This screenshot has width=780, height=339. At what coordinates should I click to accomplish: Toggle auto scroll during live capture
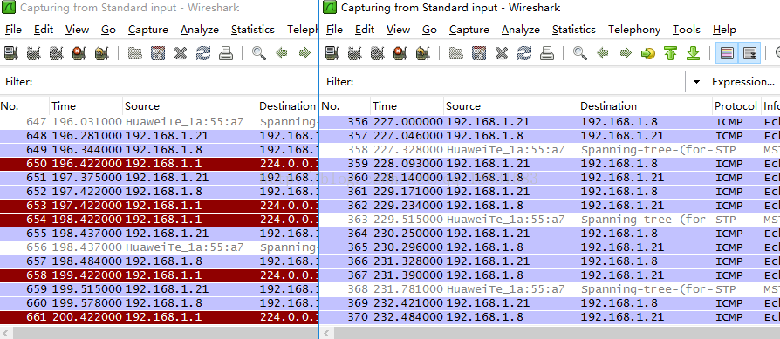click(x=749, y=52)
